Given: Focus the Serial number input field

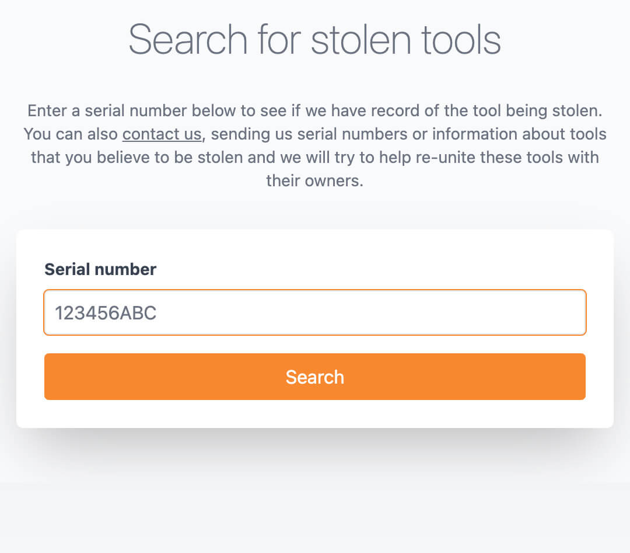Looking at the screenshot, I should coord(315,313).
